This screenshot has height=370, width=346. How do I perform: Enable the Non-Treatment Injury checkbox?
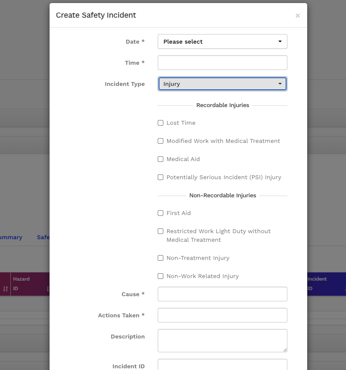160,258
